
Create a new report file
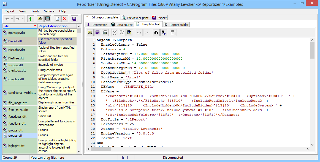tap(57, 19)
